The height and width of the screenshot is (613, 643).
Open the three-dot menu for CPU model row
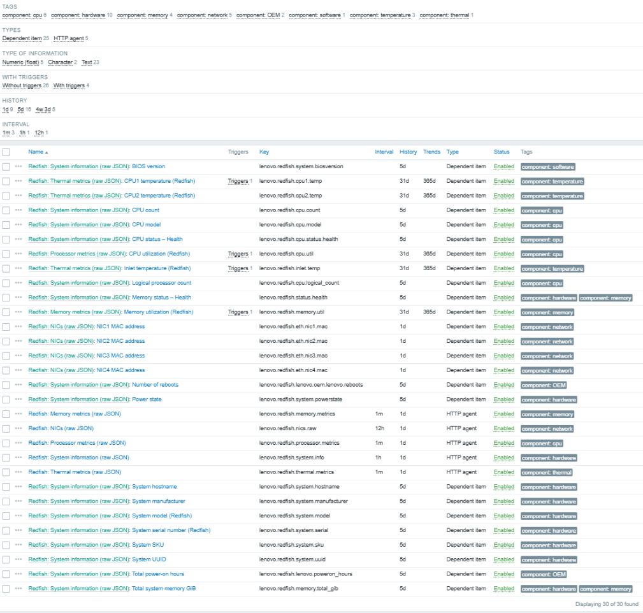click(18, 225)
